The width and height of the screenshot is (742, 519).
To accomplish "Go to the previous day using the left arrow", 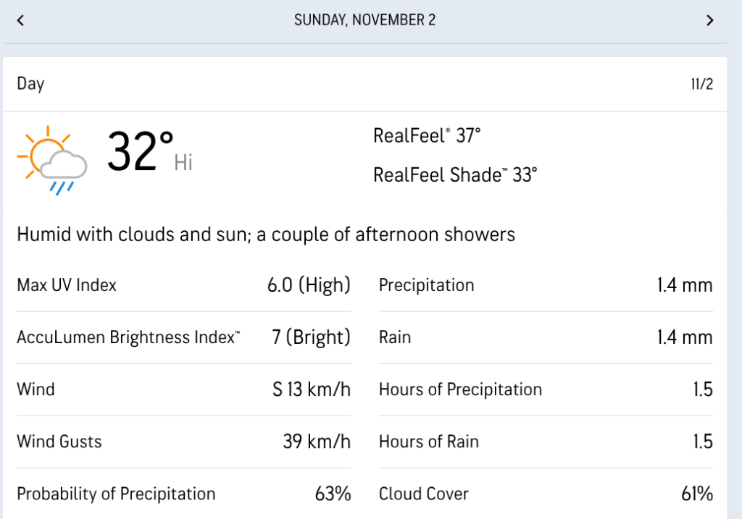I will 20,20.
